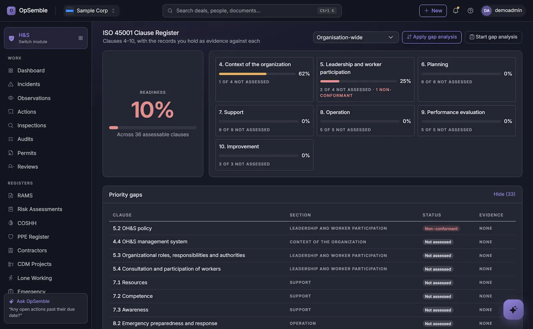Open the floating sparkle assistant button
The height and width of the screenshot is (329, 533).
click(x=513, y=309)
